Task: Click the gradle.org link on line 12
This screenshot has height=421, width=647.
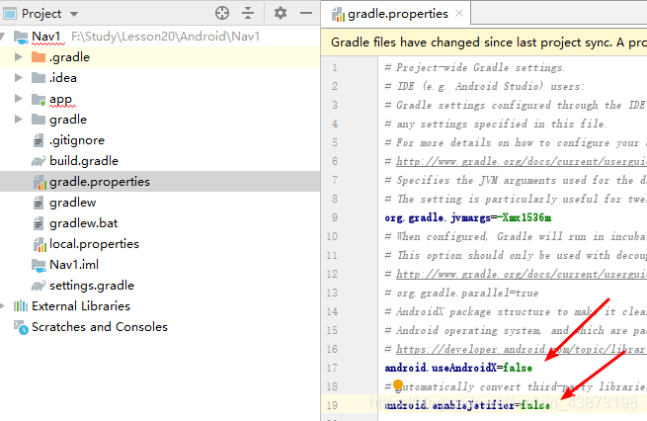Action: coord(522,274)
